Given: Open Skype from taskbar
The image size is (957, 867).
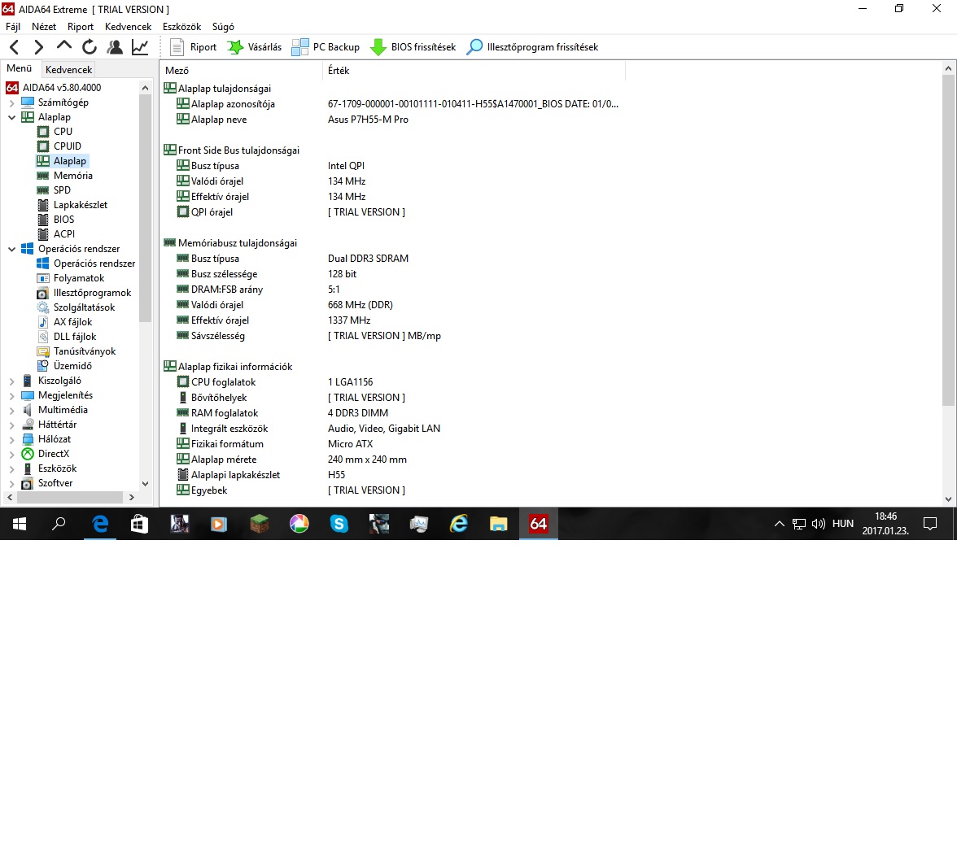Looking at the screenshot, I should [x=339, y=524].
